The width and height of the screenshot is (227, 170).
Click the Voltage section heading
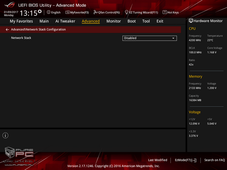point(194,112)
